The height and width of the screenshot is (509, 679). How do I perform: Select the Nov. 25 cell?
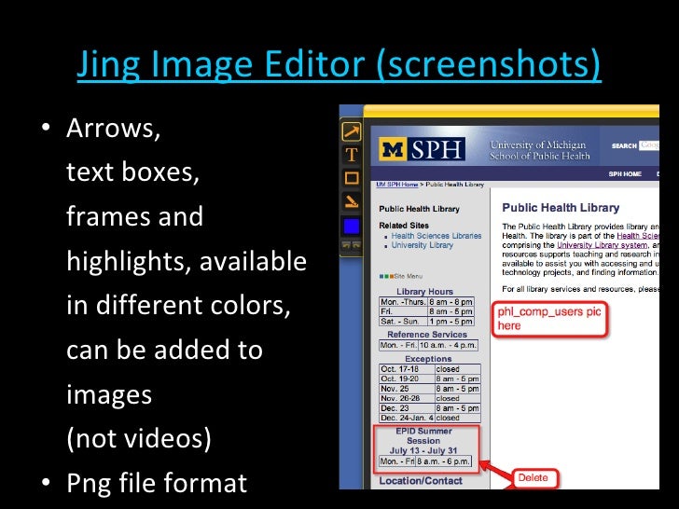[407, 389]
